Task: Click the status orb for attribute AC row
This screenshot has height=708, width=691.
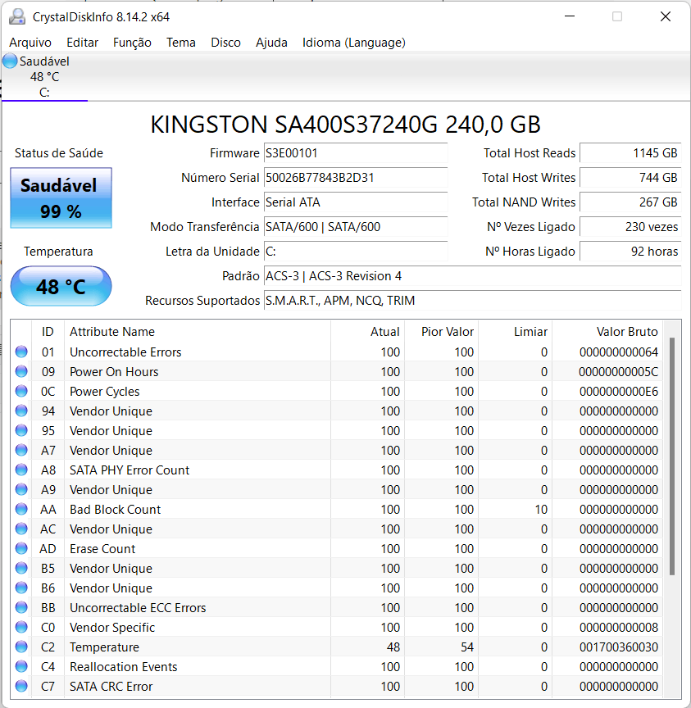Action: [21, 529]
